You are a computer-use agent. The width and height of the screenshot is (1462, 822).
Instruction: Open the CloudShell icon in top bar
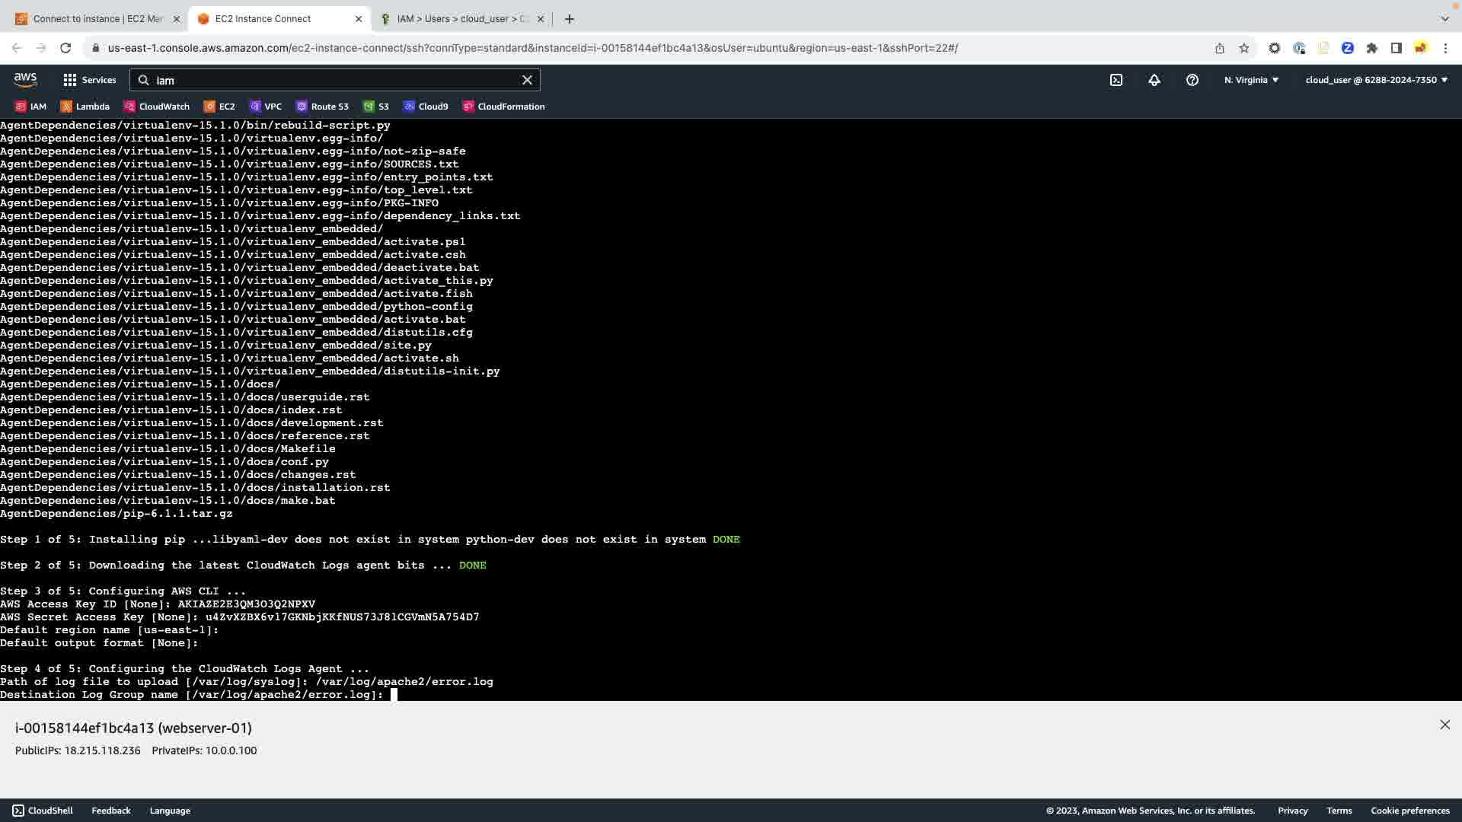[x=1116, y=80]
